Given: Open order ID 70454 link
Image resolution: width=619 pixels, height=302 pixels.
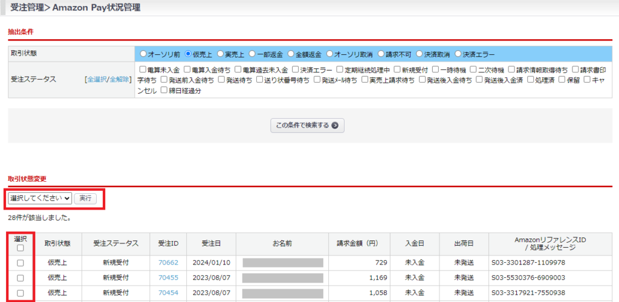Looking at the screenshot, I should coord(168,293).
